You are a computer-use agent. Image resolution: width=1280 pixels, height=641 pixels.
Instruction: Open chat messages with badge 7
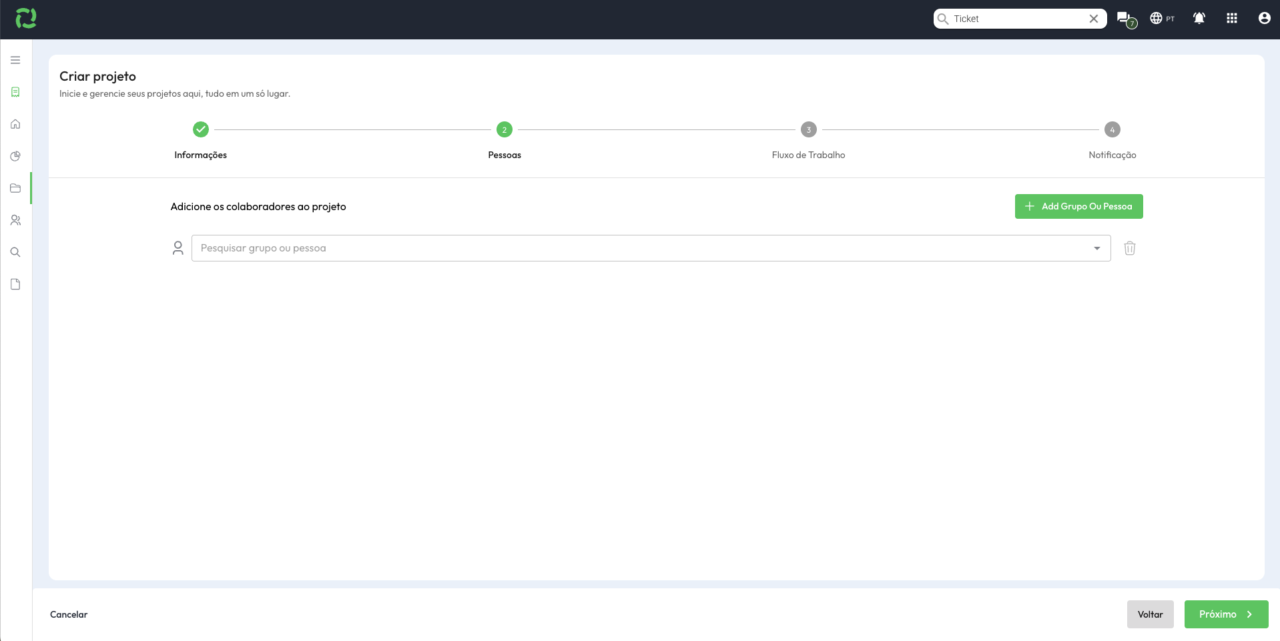point(1127,19)
